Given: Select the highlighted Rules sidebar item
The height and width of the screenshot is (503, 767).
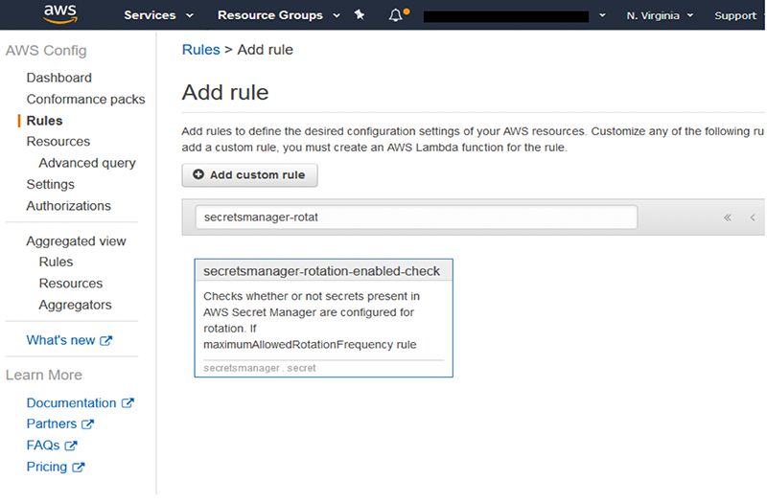Looking at the screenshot, I should tap(44, 121).
